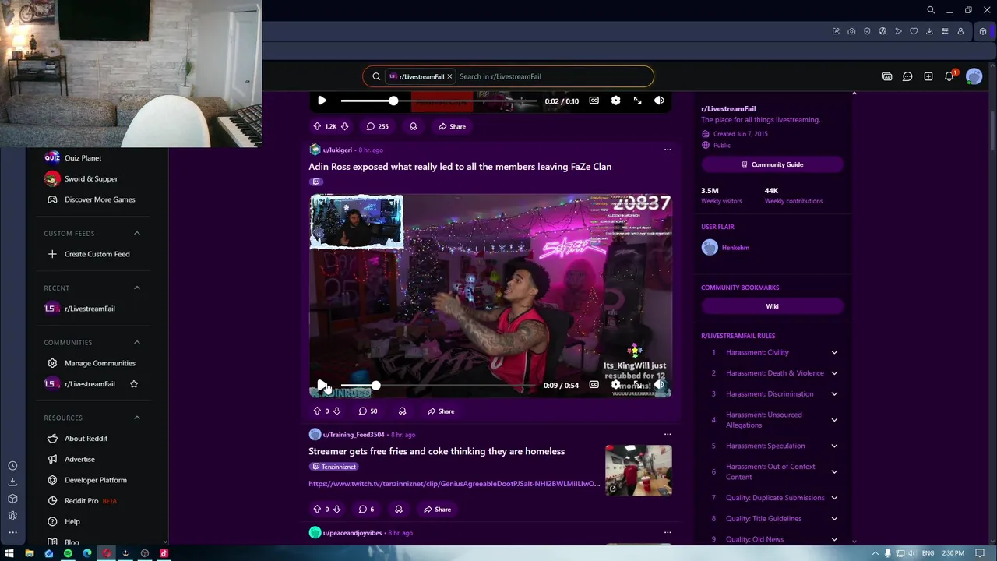The width and height of the screenshot is (997, 561).
Task: Click the browser extensions cube icon
Action: (x=983, y=31)
